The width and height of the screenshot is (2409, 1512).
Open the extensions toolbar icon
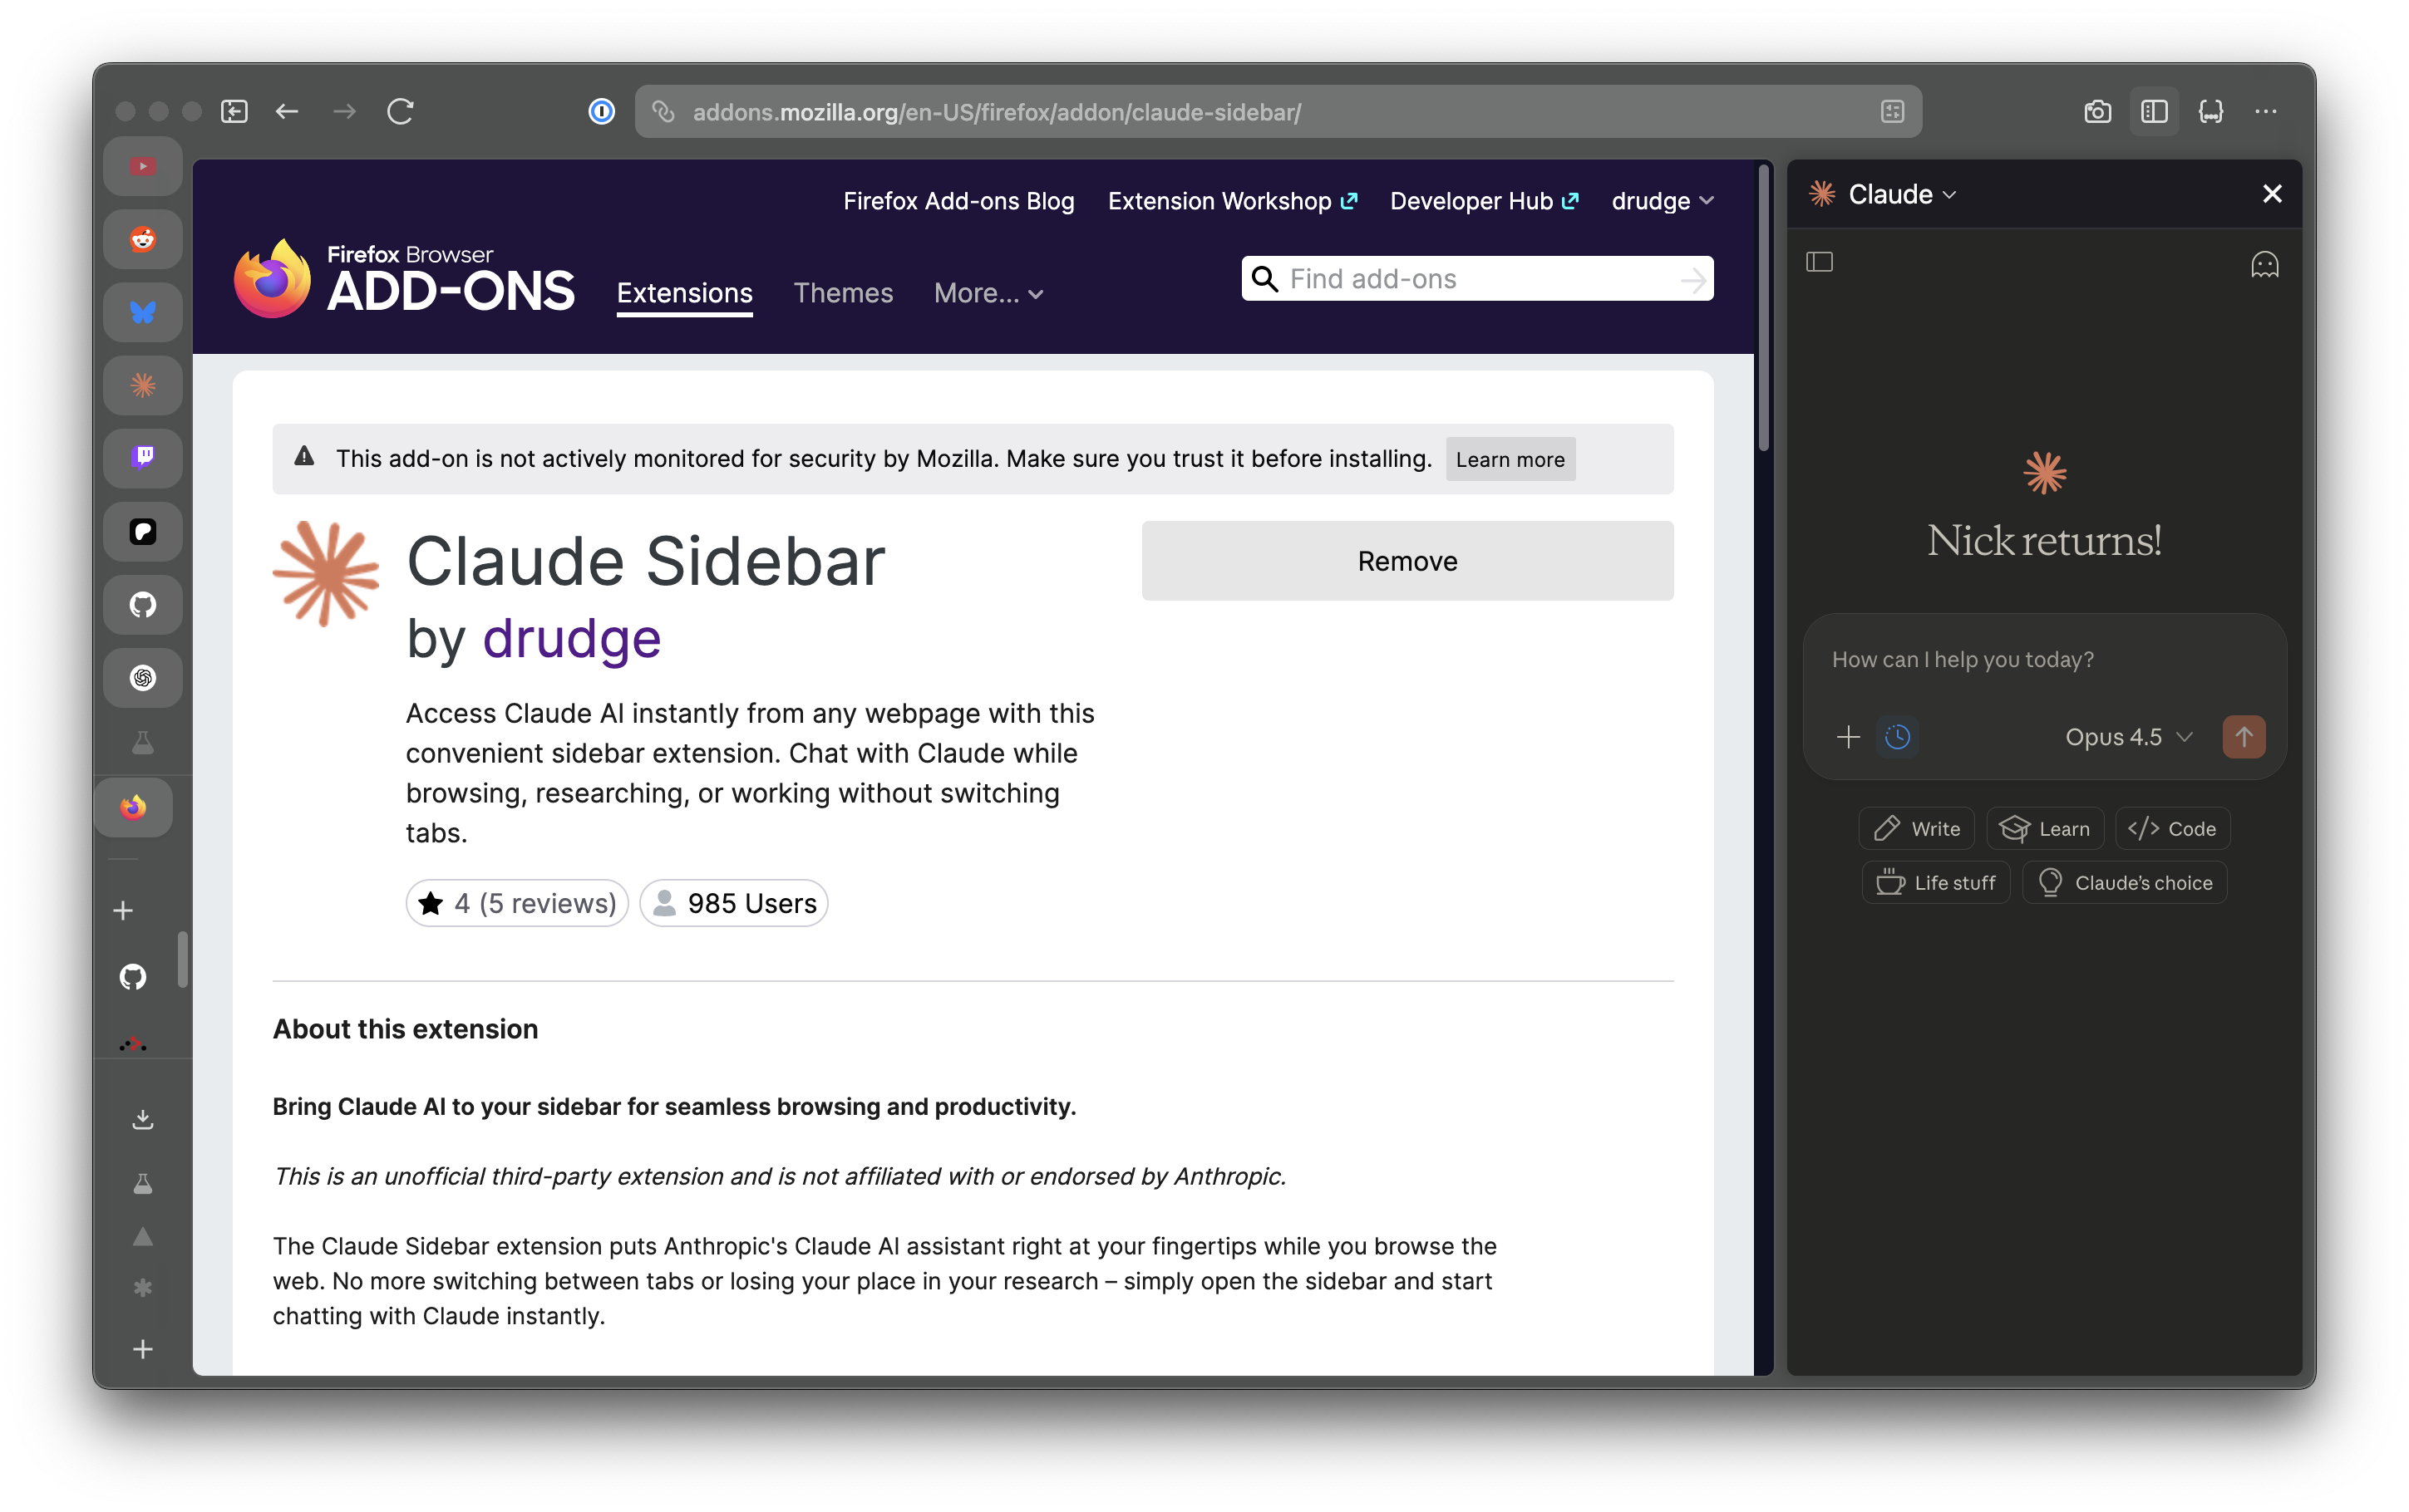click(2211, 111)
